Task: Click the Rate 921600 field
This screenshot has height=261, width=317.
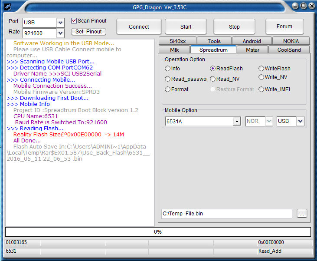Action: click(x=39, y=33)
